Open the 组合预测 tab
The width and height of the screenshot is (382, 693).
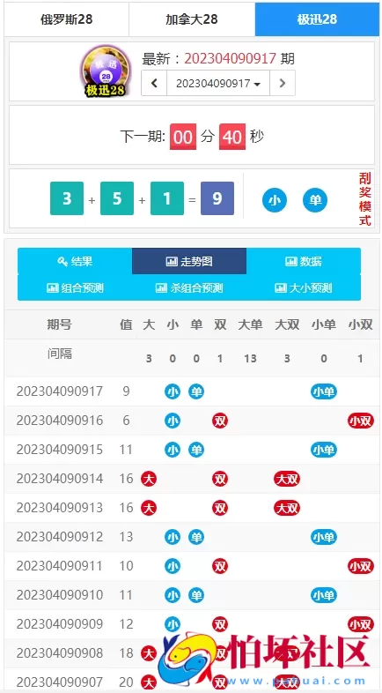[x=75, y=288]
